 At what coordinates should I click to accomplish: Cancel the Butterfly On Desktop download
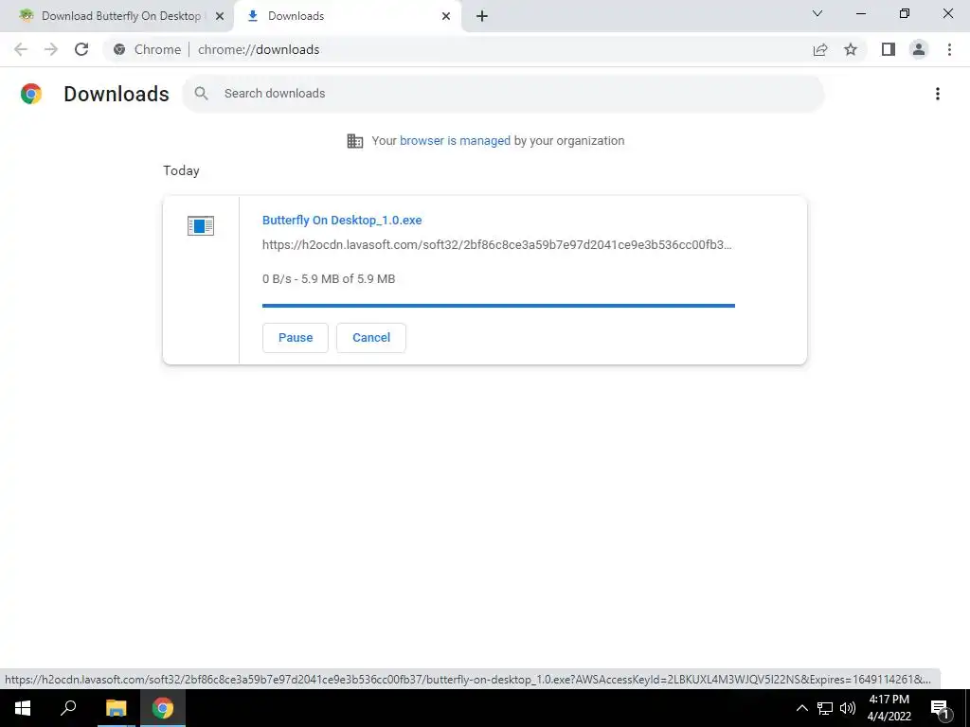click(x=371, y=338)
